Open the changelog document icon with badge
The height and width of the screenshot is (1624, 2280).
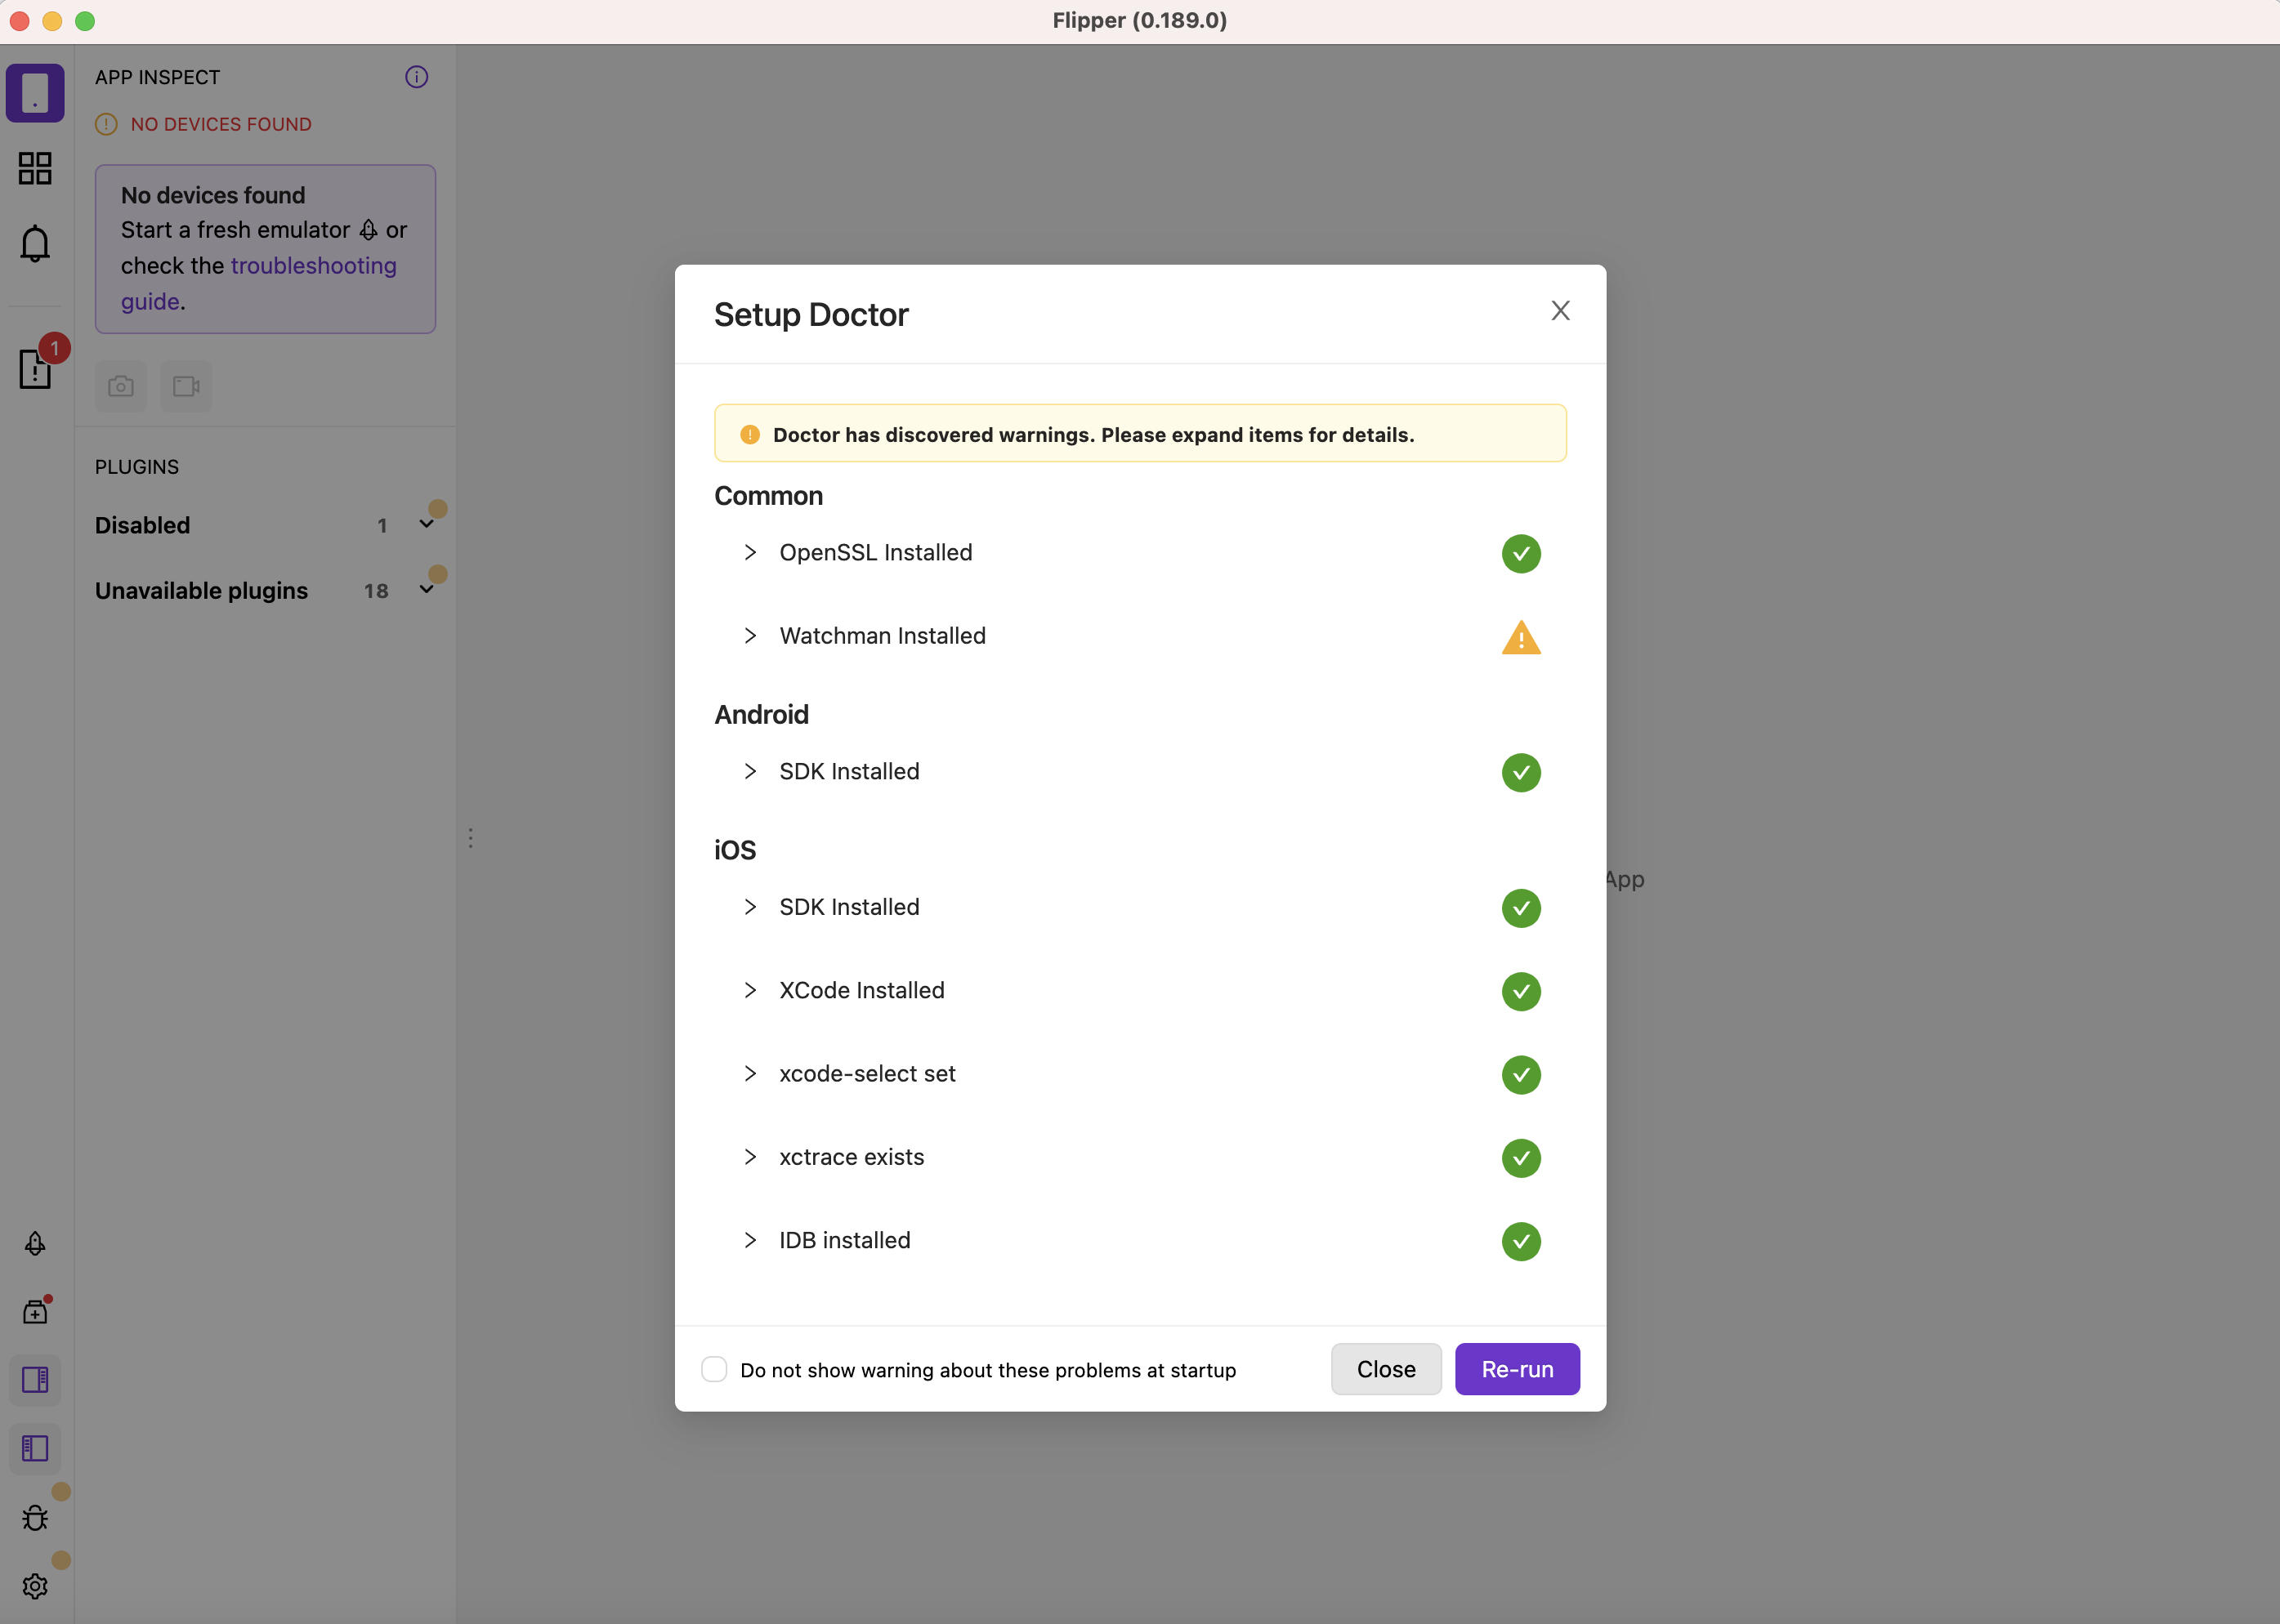click(x=36, y=370)
